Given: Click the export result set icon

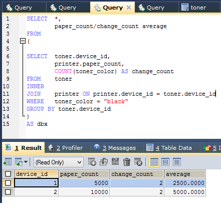Looking at the screenshot, I should tap(8, 162).
